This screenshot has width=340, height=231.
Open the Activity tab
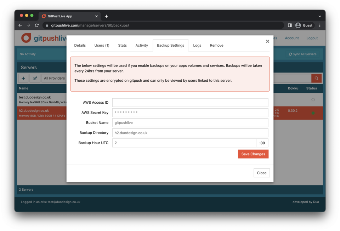[142, 46]
